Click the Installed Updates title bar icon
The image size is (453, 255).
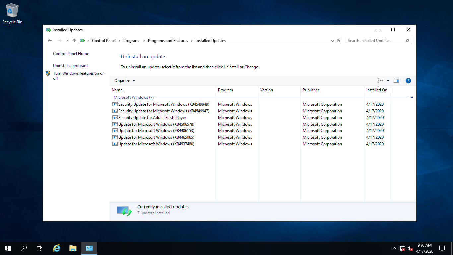coord(49,30)
